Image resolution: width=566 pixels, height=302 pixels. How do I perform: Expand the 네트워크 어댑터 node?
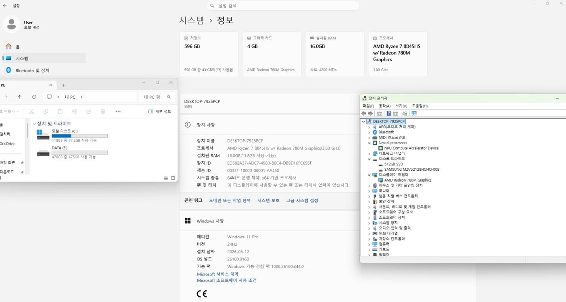369,153
